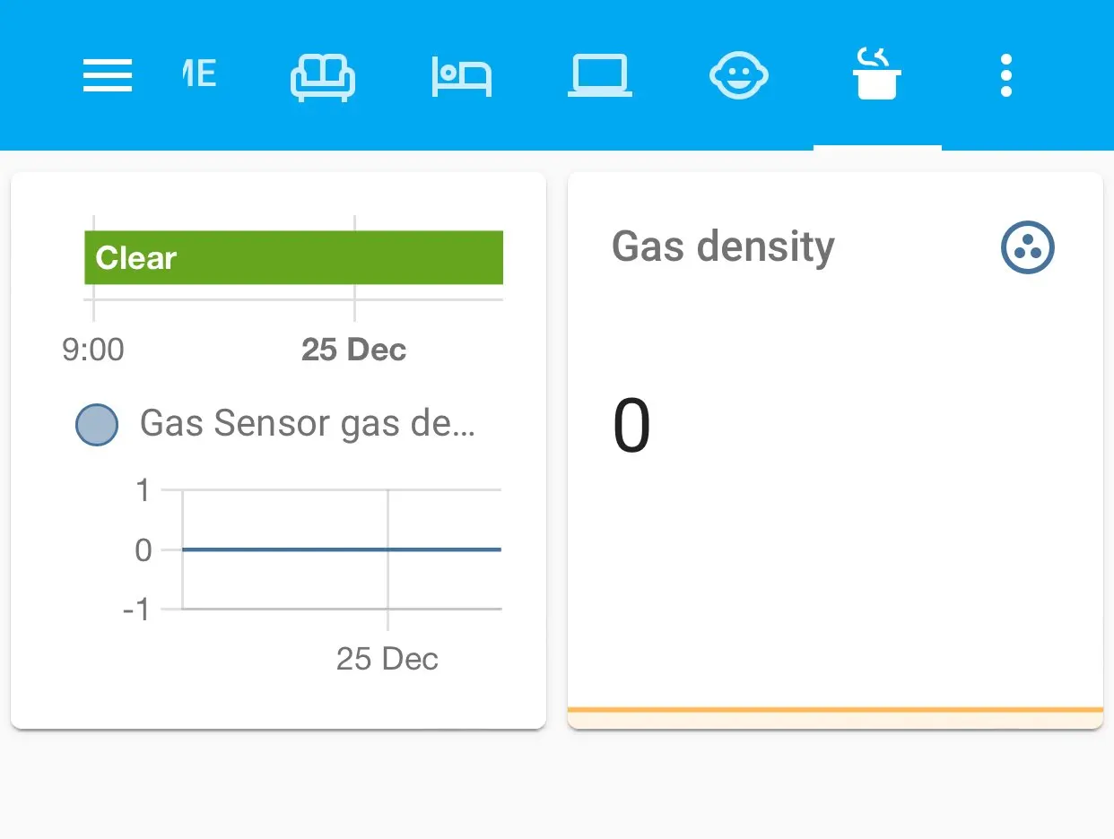Viewport: 1114px width, 839px height.
Task: Click the bold 25 Dec timeline label
Action: pyautogui.click(x=353, y=350)
